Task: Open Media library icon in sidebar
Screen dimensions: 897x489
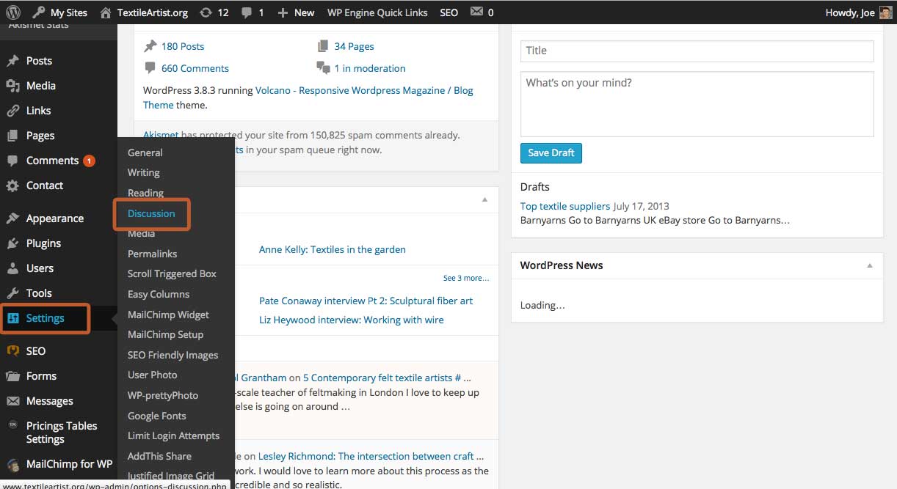Action: (12, 86)
